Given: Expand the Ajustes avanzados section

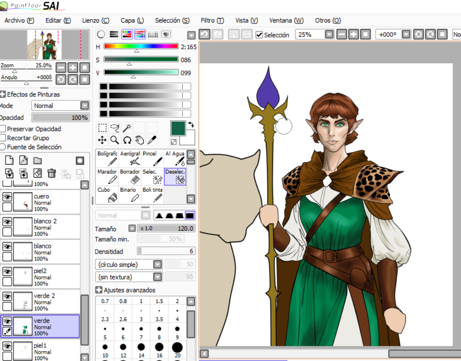Looking at the screenshot, I should click(x=99, y=290).
